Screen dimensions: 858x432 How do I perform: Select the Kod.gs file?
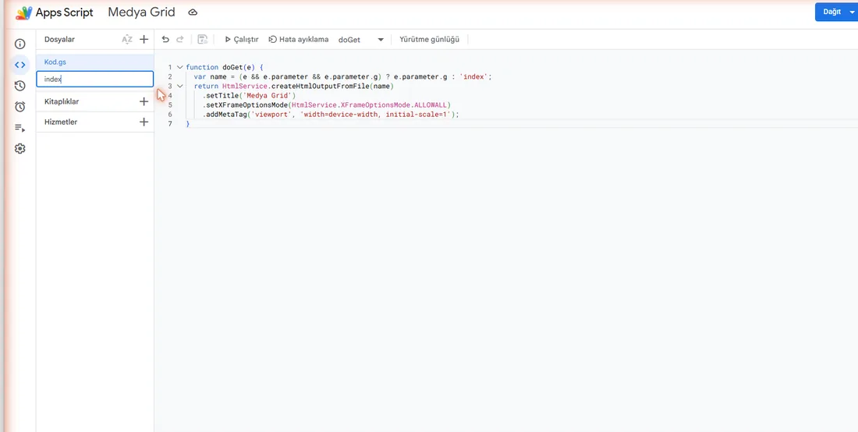click(x=94, y=62)
